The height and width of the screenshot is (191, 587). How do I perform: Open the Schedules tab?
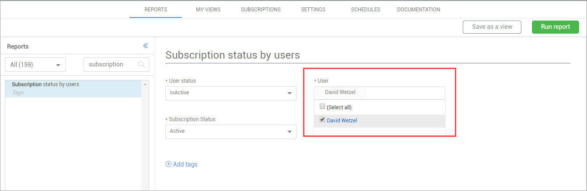366,10
